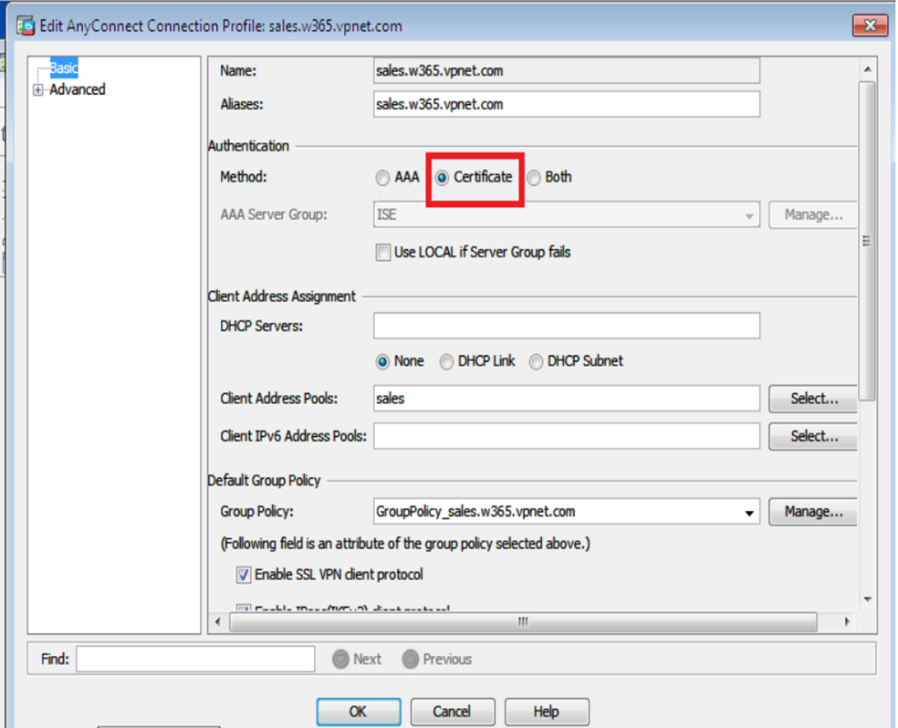
Task: Select Both as authentication method
Action: point(534,178)
